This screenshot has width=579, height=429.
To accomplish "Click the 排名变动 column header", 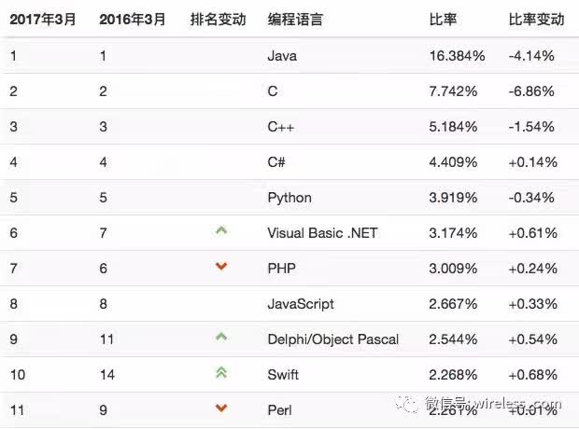I will tap(218, 20).
